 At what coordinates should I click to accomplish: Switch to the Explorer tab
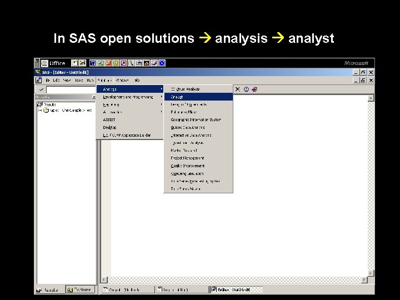[x=80, y=289]
